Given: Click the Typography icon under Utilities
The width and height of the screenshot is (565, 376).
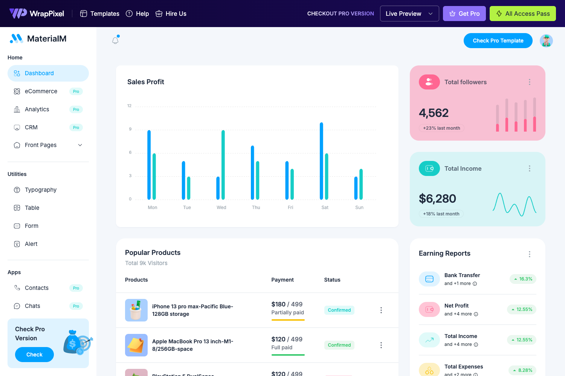Looking at the screenshot, I should 17,190.
